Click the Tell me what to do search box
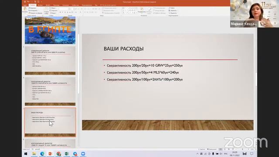 (x=108, y=5)
